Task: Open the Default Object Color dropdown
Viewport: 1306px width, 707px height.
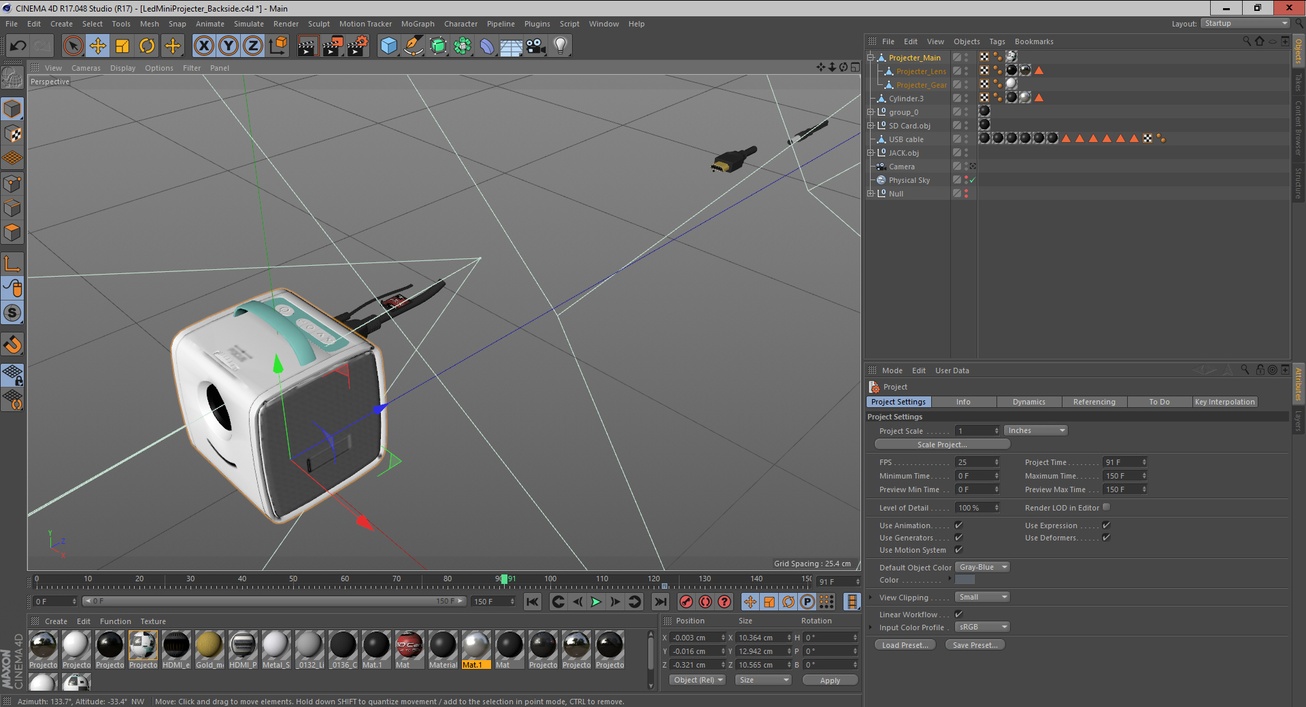Action: pos(982,568)
